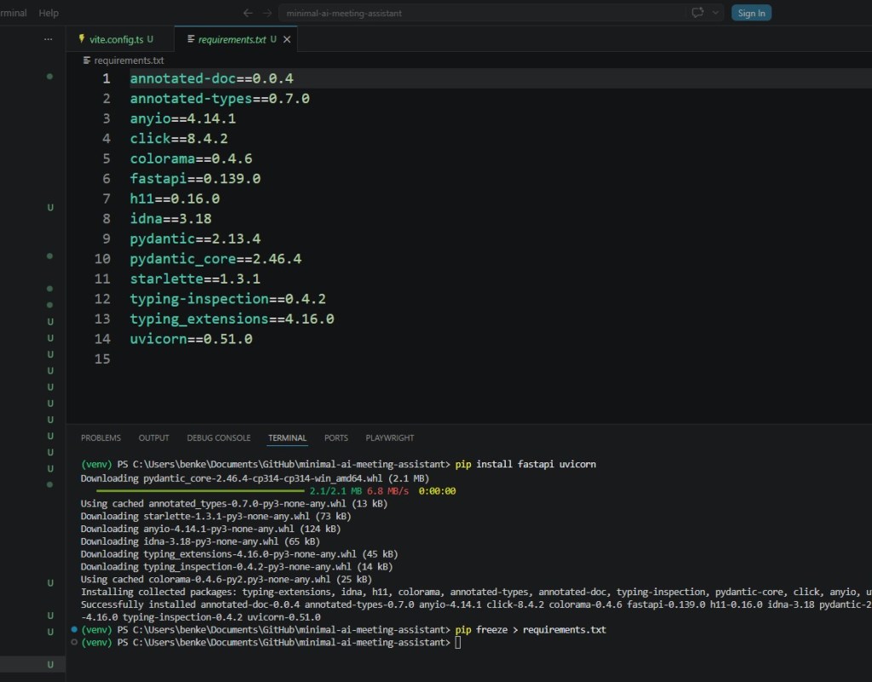Switch to the OUTPUT panel tab

pyautogui.click(x=153, y=438)
